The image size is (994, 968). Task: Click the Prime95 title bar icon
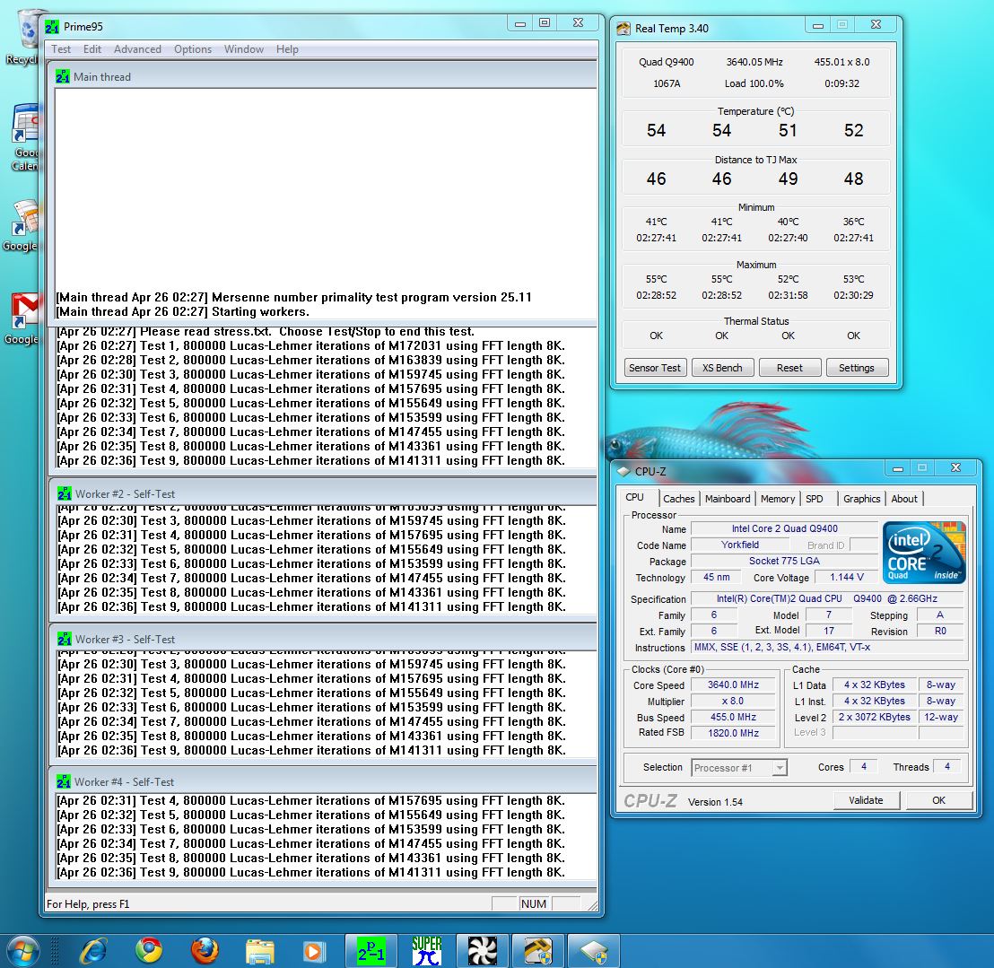(x=52, y=27)
